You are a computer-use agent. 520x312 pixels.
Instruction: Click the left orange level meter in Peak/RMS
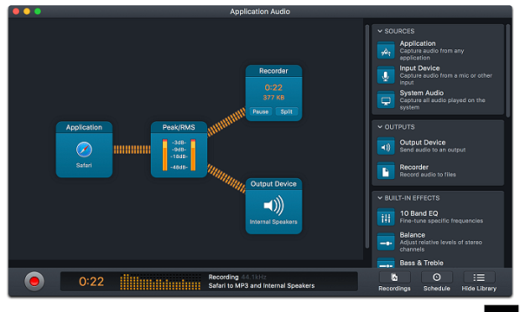[165, 155]
